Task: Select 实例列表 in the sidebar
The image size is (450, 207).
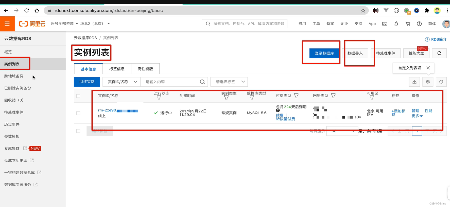Action: coord(33,64)
